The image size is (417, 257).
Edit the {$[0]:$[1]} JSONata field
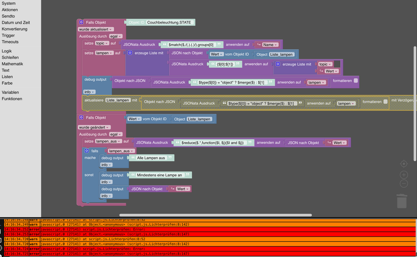(x=224, y=64)
